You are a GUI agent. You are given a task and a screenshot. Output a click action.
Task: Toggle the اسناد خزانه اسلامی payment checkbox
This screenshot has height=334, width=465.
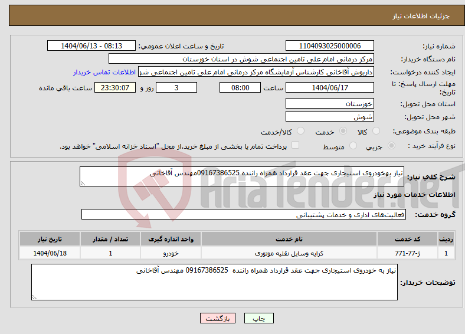click(296, 145)
